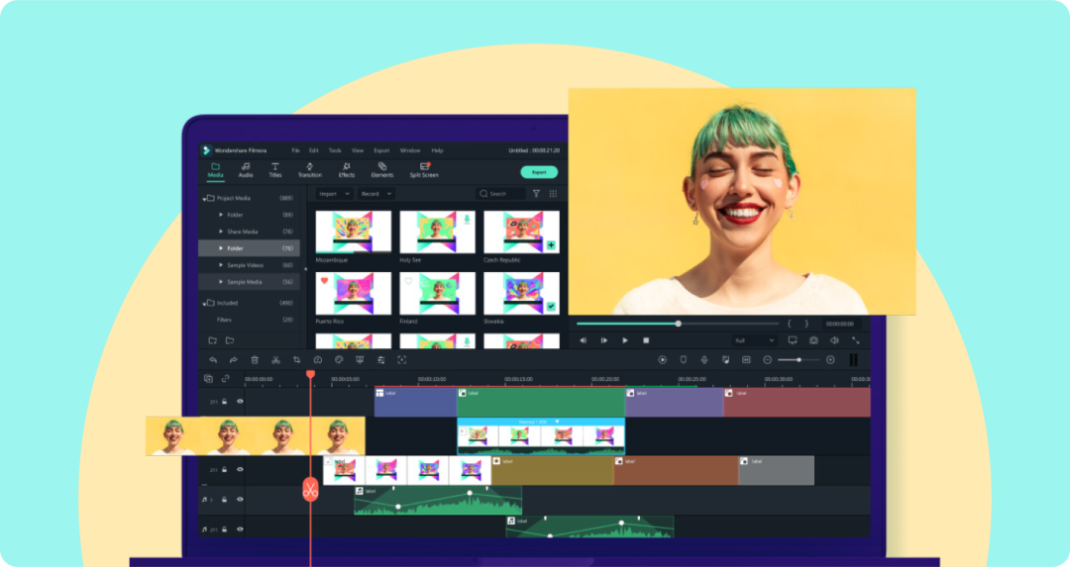Click the voiceover microphone icon above timeline
This screenshot has width=1070, height=567.
pos(704,360)
